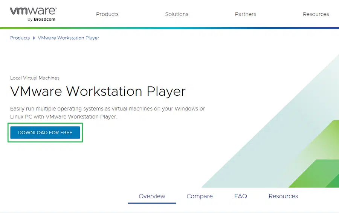Open the Partners navigation menu

tap(245, 14)
